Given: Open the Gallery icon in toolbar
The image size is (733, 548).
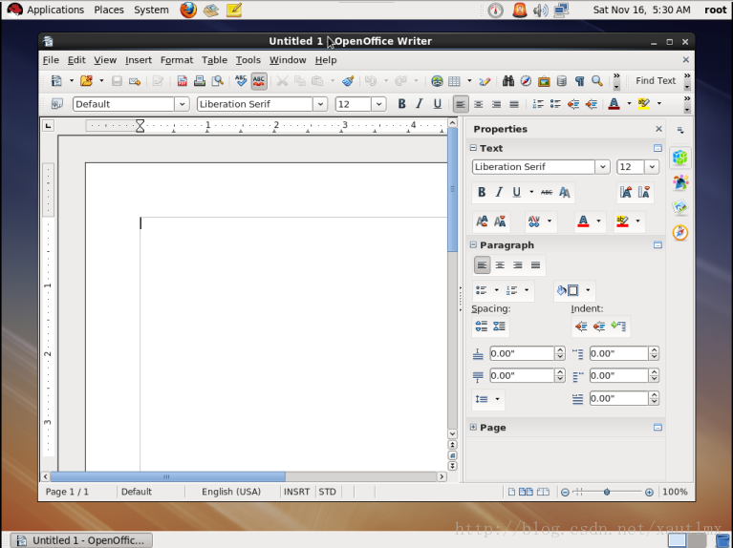Looking at the screenshot, I should (544, 81).
